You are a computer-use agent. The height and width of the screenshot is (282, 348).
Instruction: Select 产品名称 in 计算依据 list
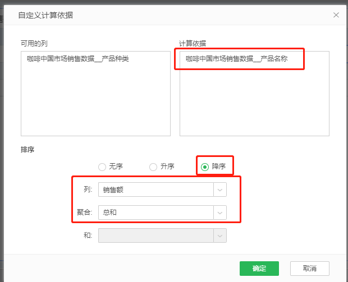coord(237,59)
